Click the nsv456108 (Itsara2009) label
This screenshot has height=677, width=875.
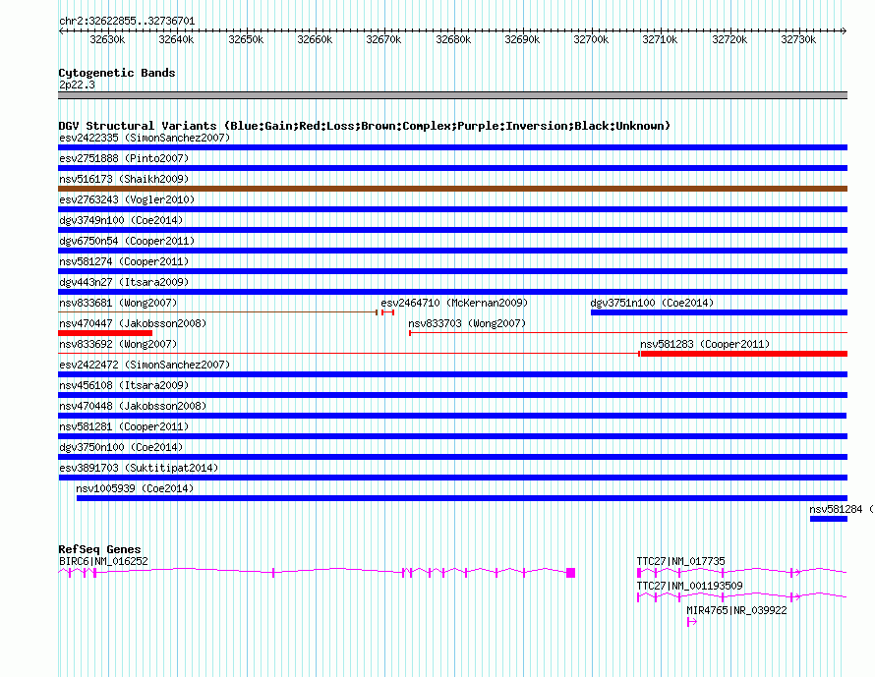pos(124,385)
